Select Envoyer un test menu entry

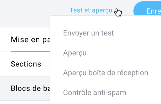point(88,33)
